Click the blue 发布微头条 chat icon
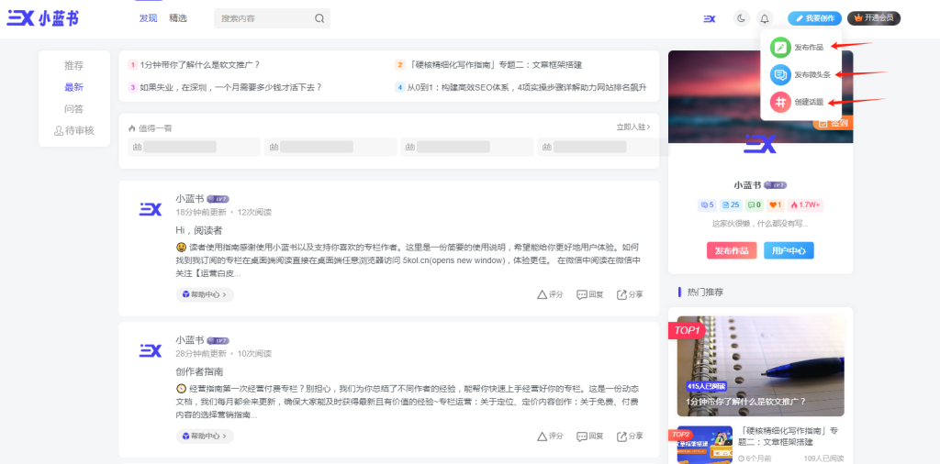940x464 pixels. [x=779, y=75]
